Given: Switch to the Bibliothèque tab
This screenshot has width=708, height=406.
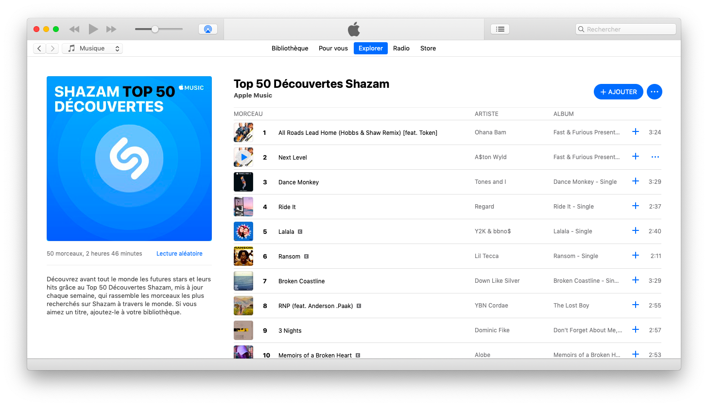Looking at the screenshot, I should coord(290,49).
